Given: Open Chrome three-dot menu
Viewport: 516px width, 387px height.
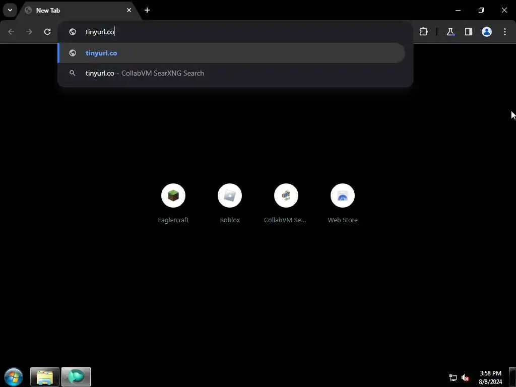Looking at the screenshot, I should [x=505, y=32].
